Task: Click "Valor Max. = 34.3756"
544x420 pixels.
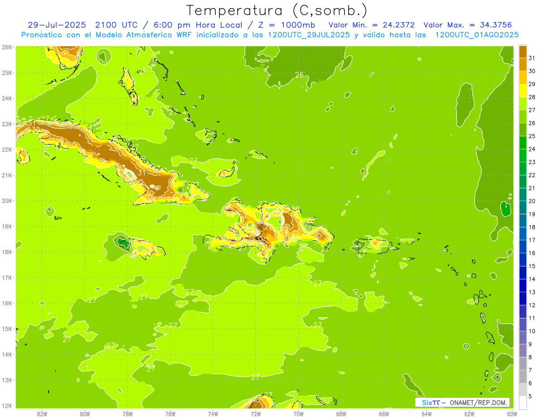Action: (469, 25)
